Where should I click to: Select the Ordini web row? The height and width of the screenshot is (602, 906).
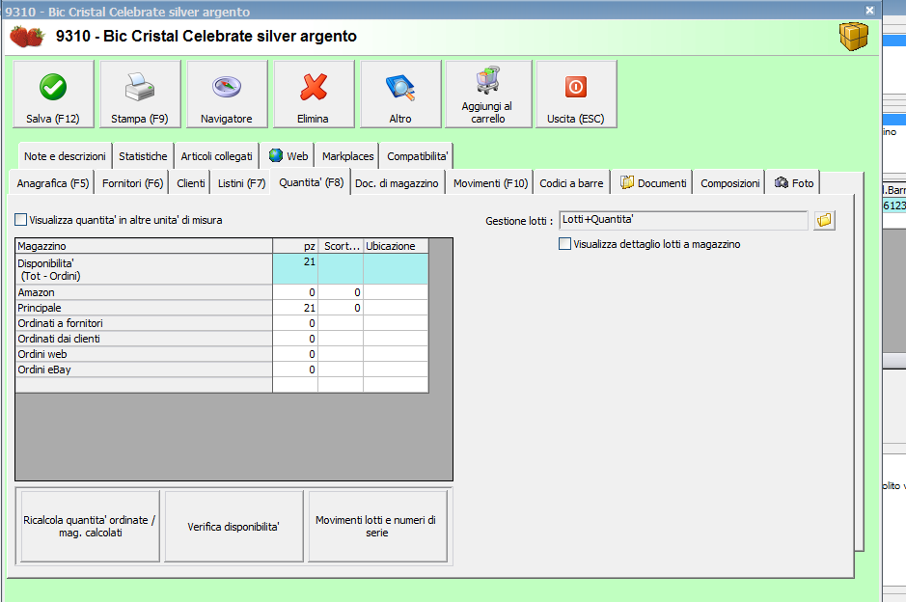click(222, 354)
